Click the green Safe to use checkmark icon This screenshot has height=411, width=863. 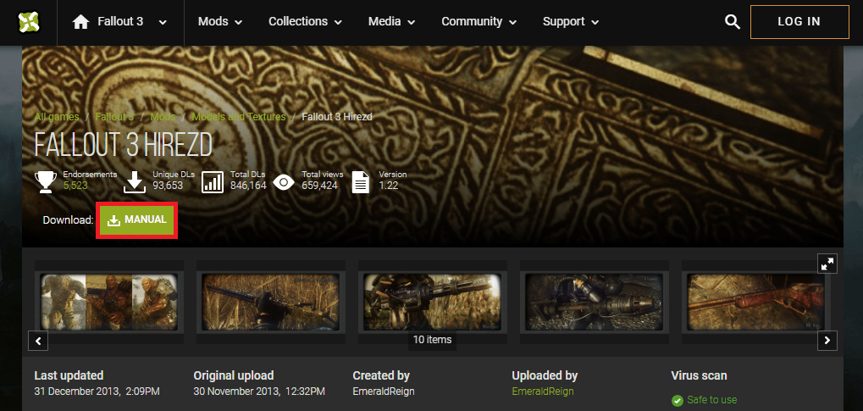[x=678, y=401]
